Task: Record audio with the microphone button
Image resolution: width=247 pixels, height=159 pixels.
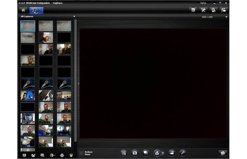Action: [x=183, y=153]
